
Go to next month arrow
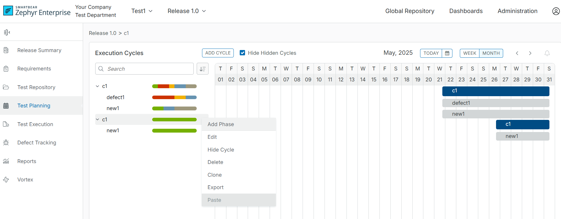click(x=530, y=53)
